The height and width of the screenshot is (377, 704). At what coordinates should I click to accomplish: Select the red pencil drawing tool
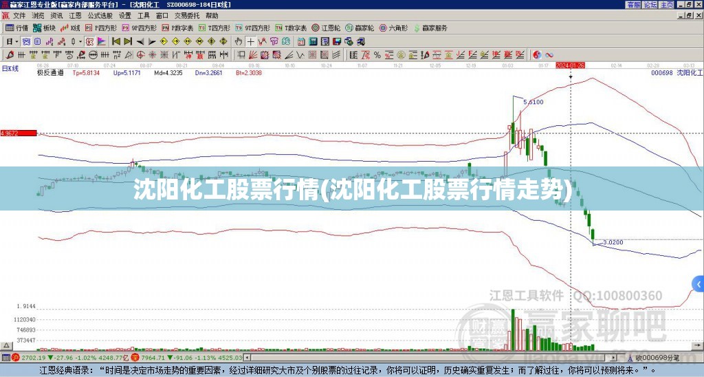9,55
